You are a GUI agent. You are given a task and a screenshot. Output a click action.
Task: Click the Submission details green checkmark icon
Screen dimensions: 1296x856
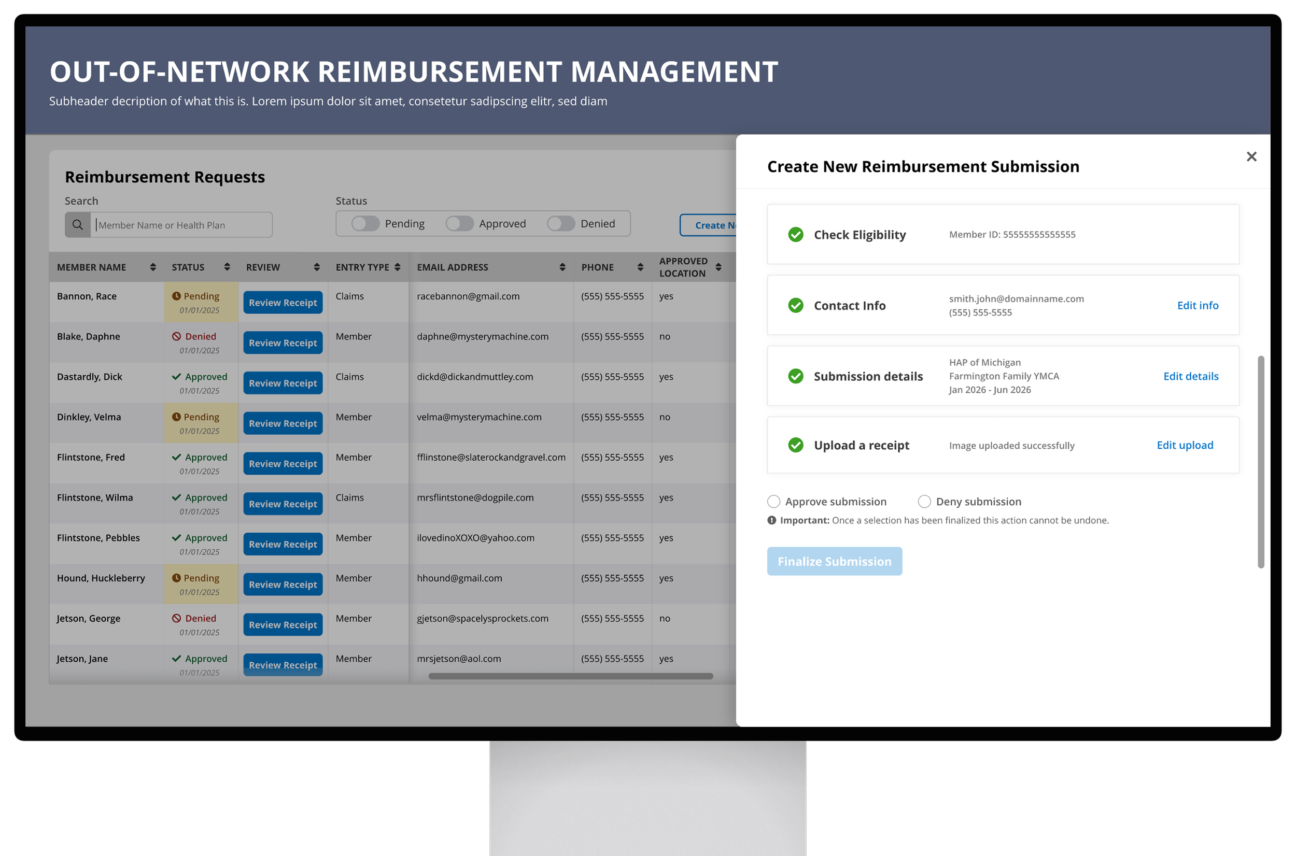795,376
